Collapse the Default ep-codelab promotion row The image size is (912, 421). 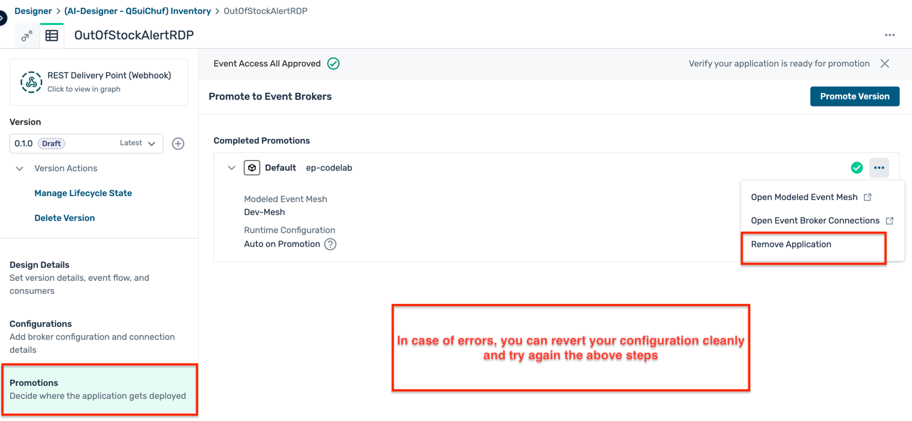pyautogui.click(x=231, y=168)
